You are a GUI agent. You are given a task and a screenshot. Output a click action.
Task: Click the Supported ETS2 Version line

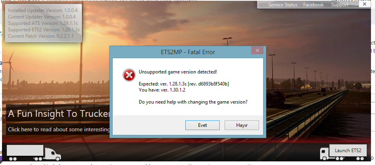pyautogui.click(x=44, y=30)
